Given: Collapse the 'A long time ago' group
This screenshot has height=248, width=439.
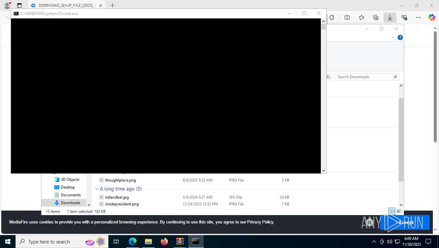Looking at the screenshot, I should (x=97, y=189).
